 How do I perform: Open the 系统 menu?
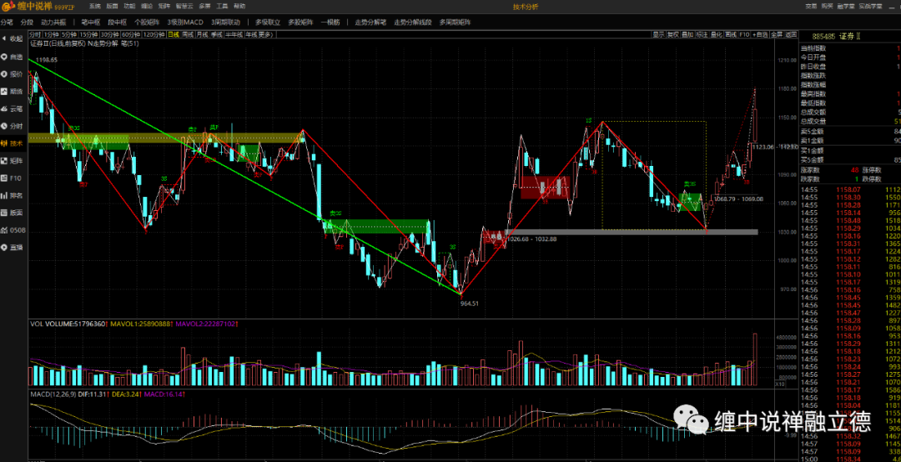pyautogui.click(x=95, y=7)
